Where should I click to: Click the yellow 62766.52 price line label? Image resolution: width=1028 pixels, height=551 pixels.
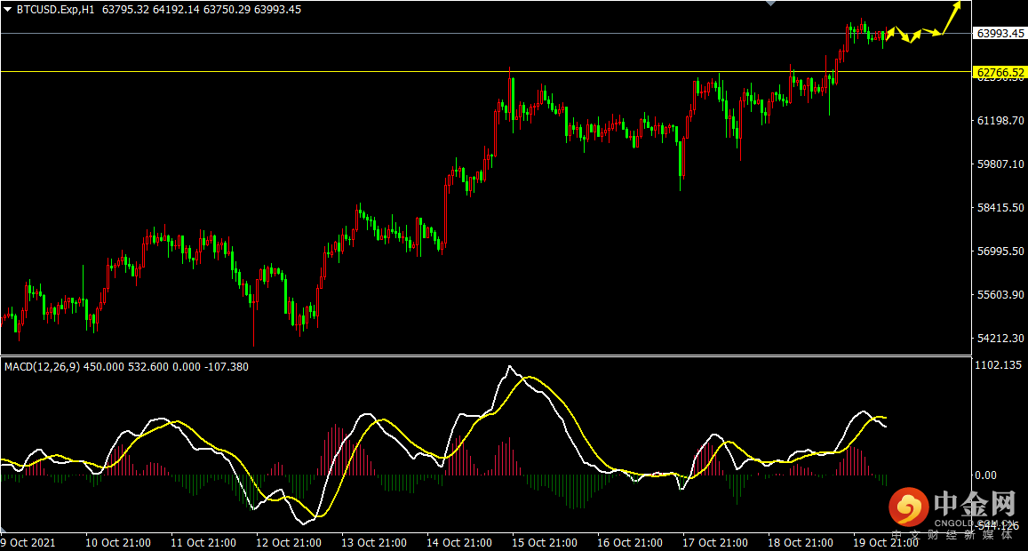tap(1000, 71)
